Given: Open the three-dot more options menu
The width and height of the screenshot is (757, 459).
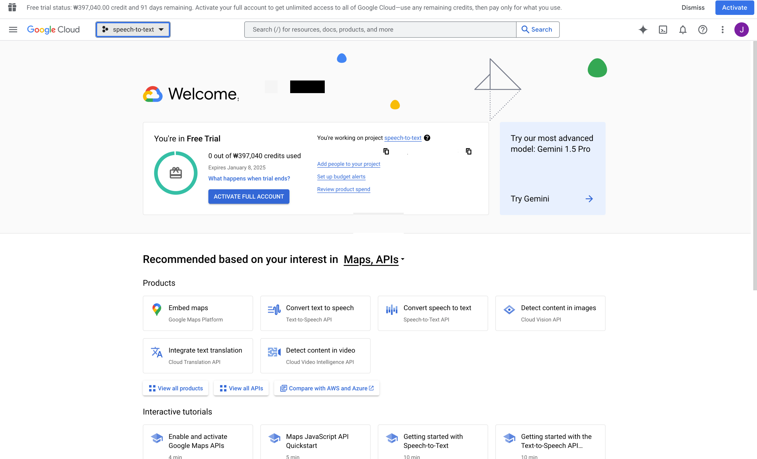Looking at the screenshot, I should pos(723,30).
